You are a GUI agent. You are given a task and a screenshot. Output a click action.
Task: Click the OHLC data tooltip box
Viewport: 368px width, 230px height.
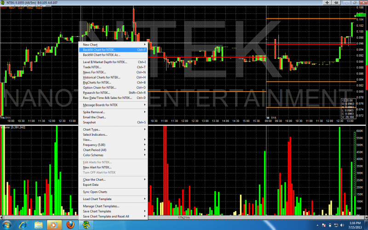[348, 109]
